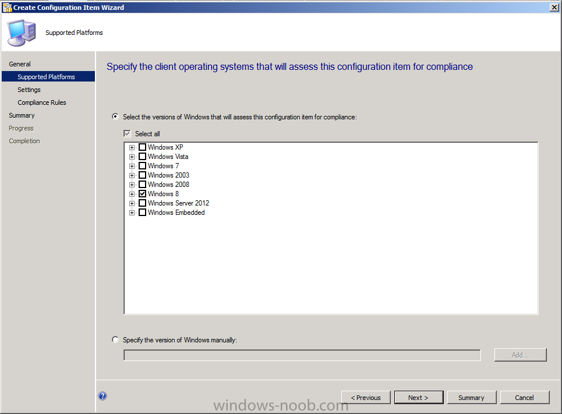
Task: Expand the Windows Vista tree node
Action: (x=132, y=157)
